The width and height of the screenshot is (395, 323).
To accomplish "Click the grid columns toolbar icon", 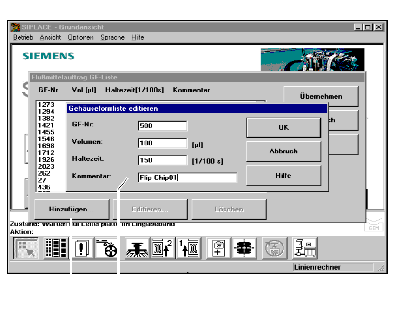I will click(56, 248).
